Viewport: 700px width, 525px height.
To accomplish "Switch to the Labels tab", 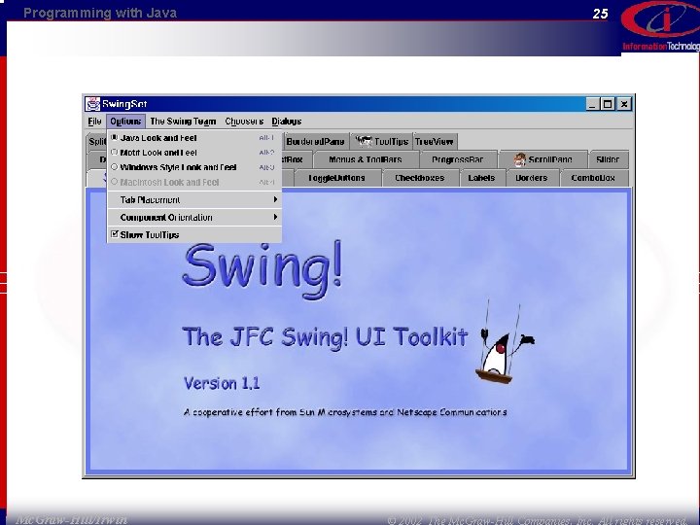I will click(x=481, y=178).
